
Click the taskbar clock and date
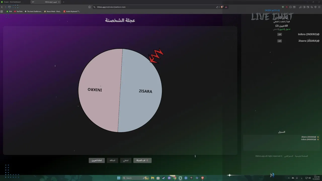(316, 178)
